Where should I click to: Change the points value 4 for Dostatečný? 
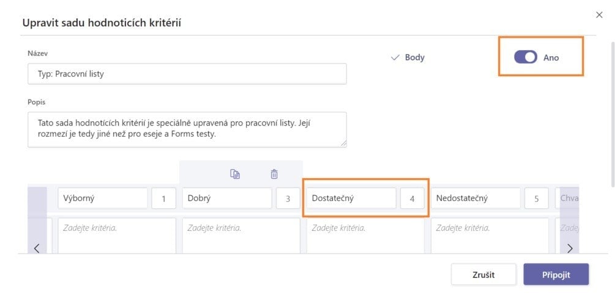412,198
